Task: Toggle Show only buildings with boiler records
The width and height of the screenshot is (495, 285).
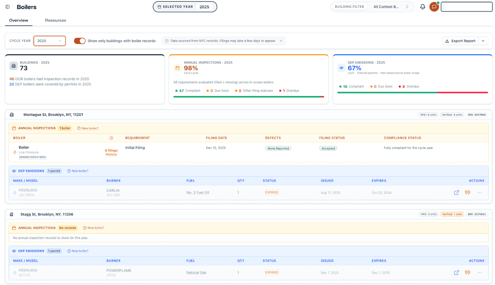Action: click(80, 41)
